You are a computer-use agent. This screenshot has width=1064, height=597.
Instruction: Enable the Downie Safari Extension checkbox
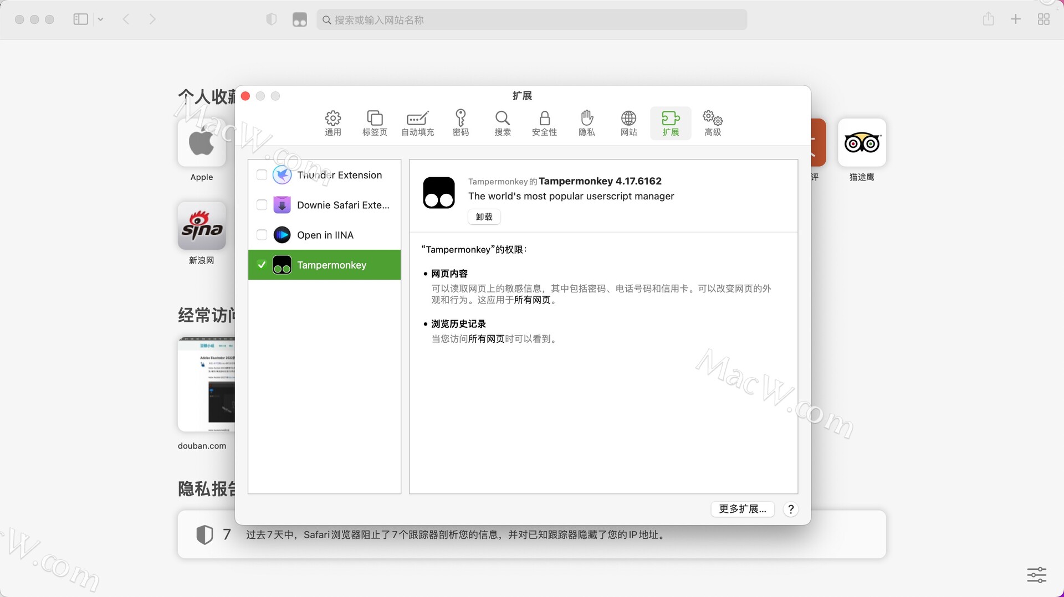[x=262, y=205]
